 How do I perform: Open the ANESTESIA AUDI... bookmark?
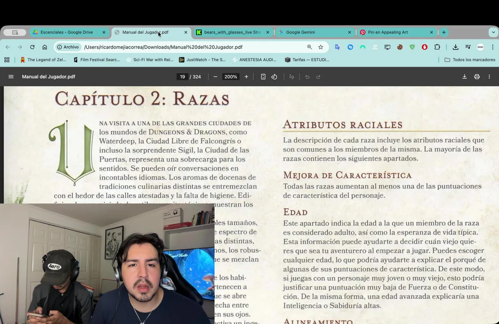(x=254, y=60)
